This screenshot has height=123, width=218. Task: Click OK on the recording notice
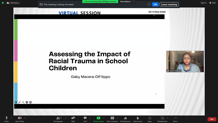155,4
